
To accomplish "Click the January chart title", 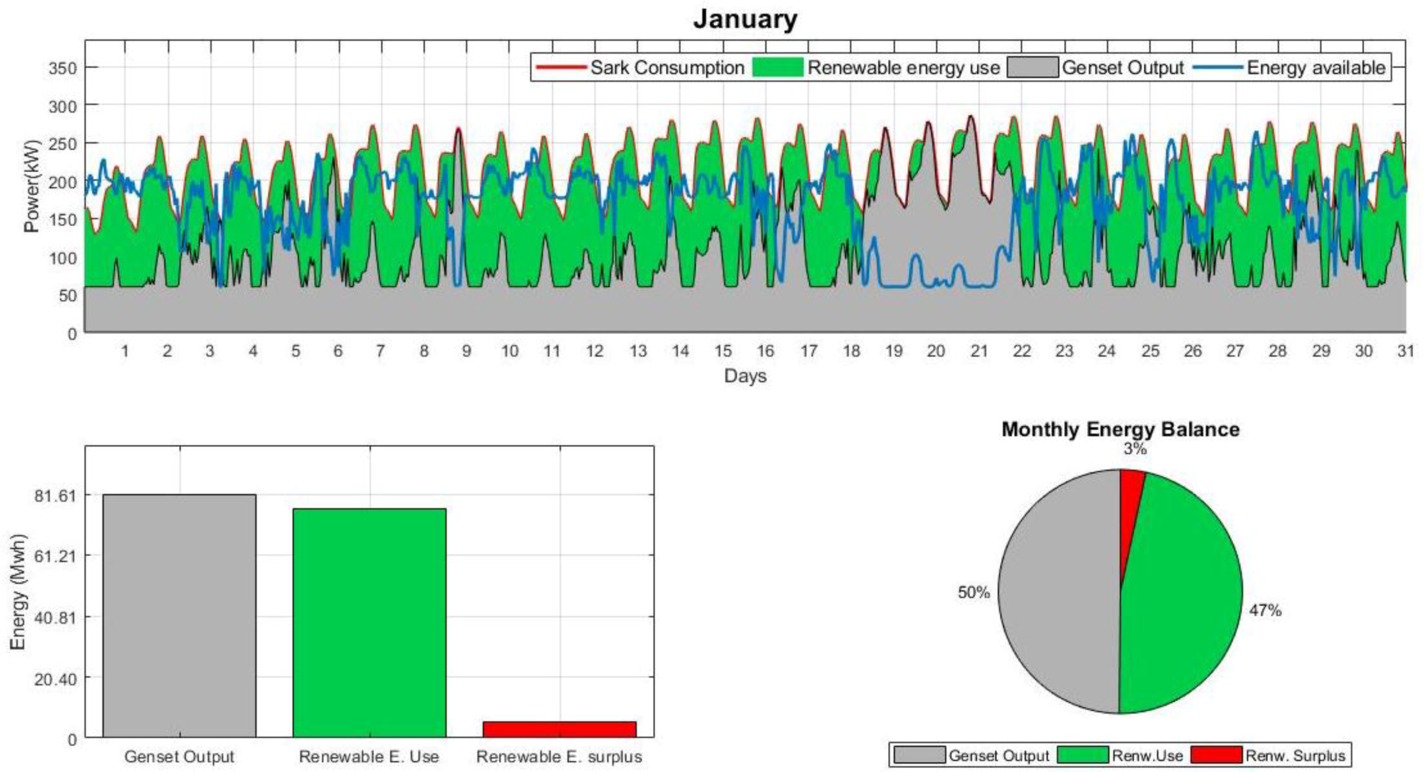I will coord(745,19).
